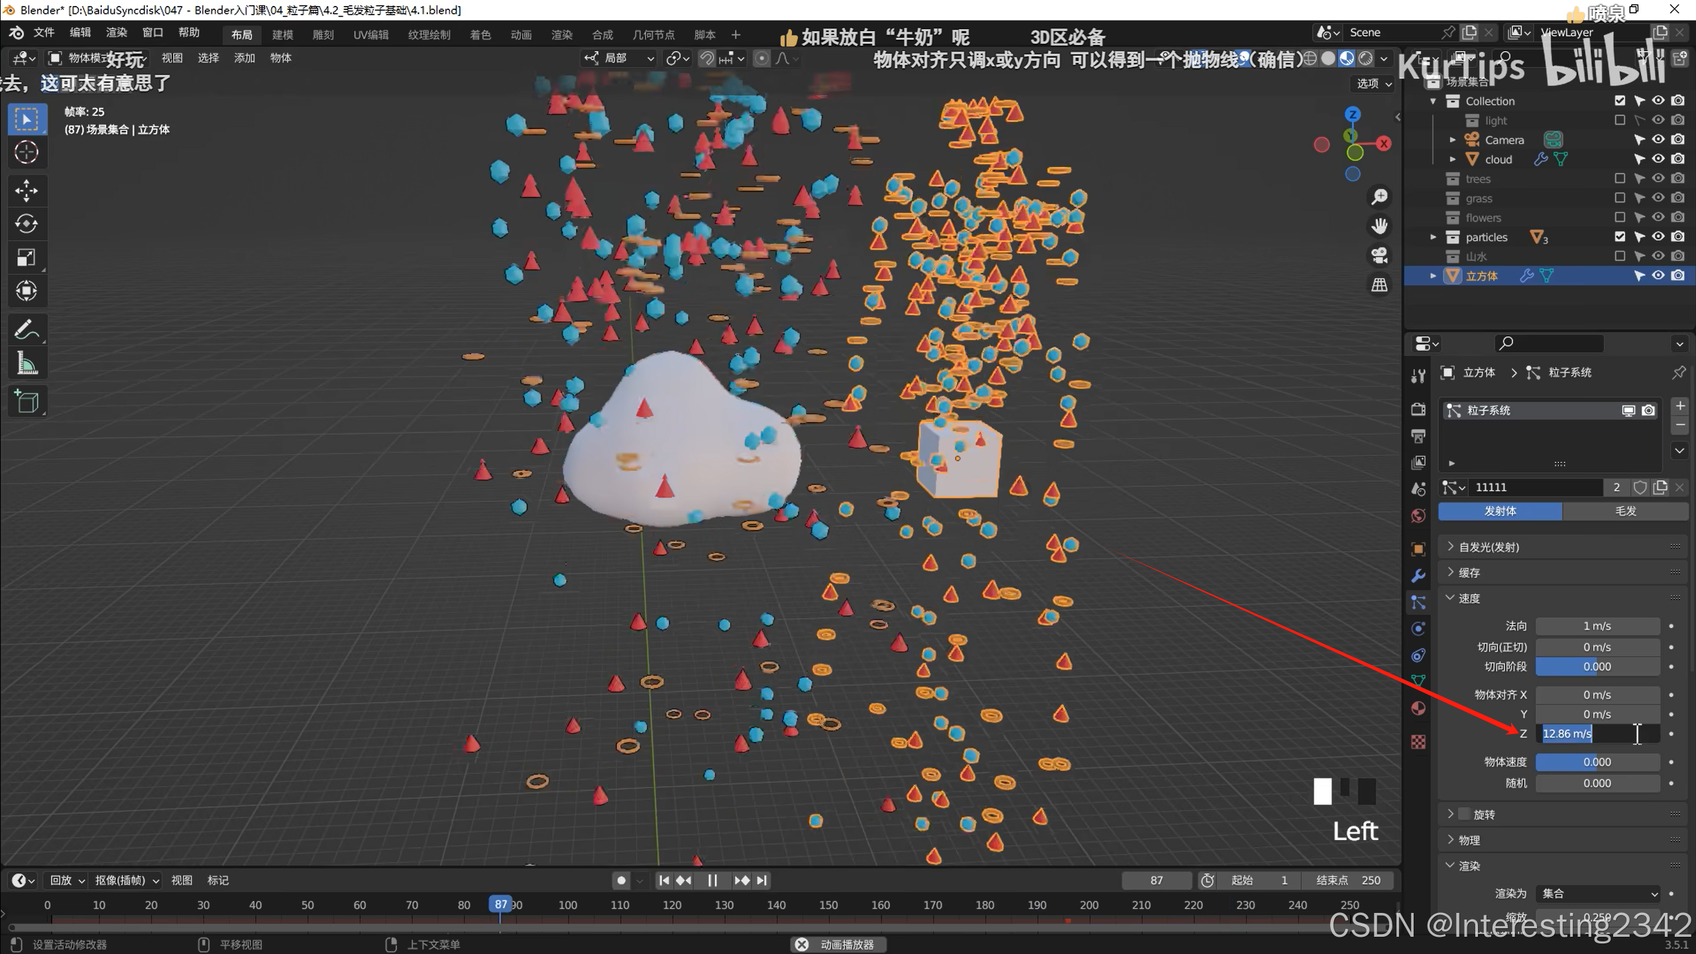Open the 文件 menu
This screenshot has width=1696, height=954.
click(x=44, y=32)
